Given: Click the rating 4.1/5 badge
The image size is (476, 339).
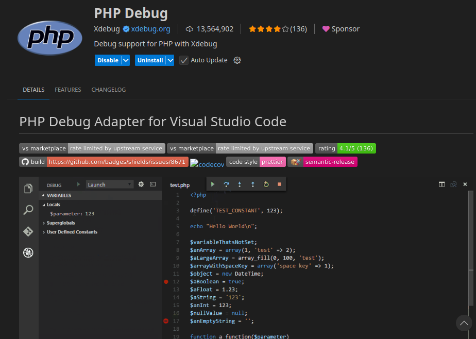Looking at the screenshot, I should click(346, 148).
